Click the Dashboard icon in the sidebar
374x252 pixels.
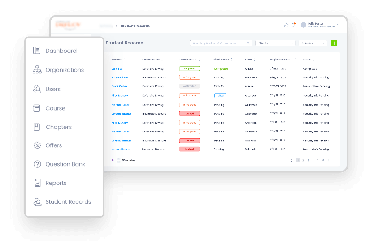(37, 51)
